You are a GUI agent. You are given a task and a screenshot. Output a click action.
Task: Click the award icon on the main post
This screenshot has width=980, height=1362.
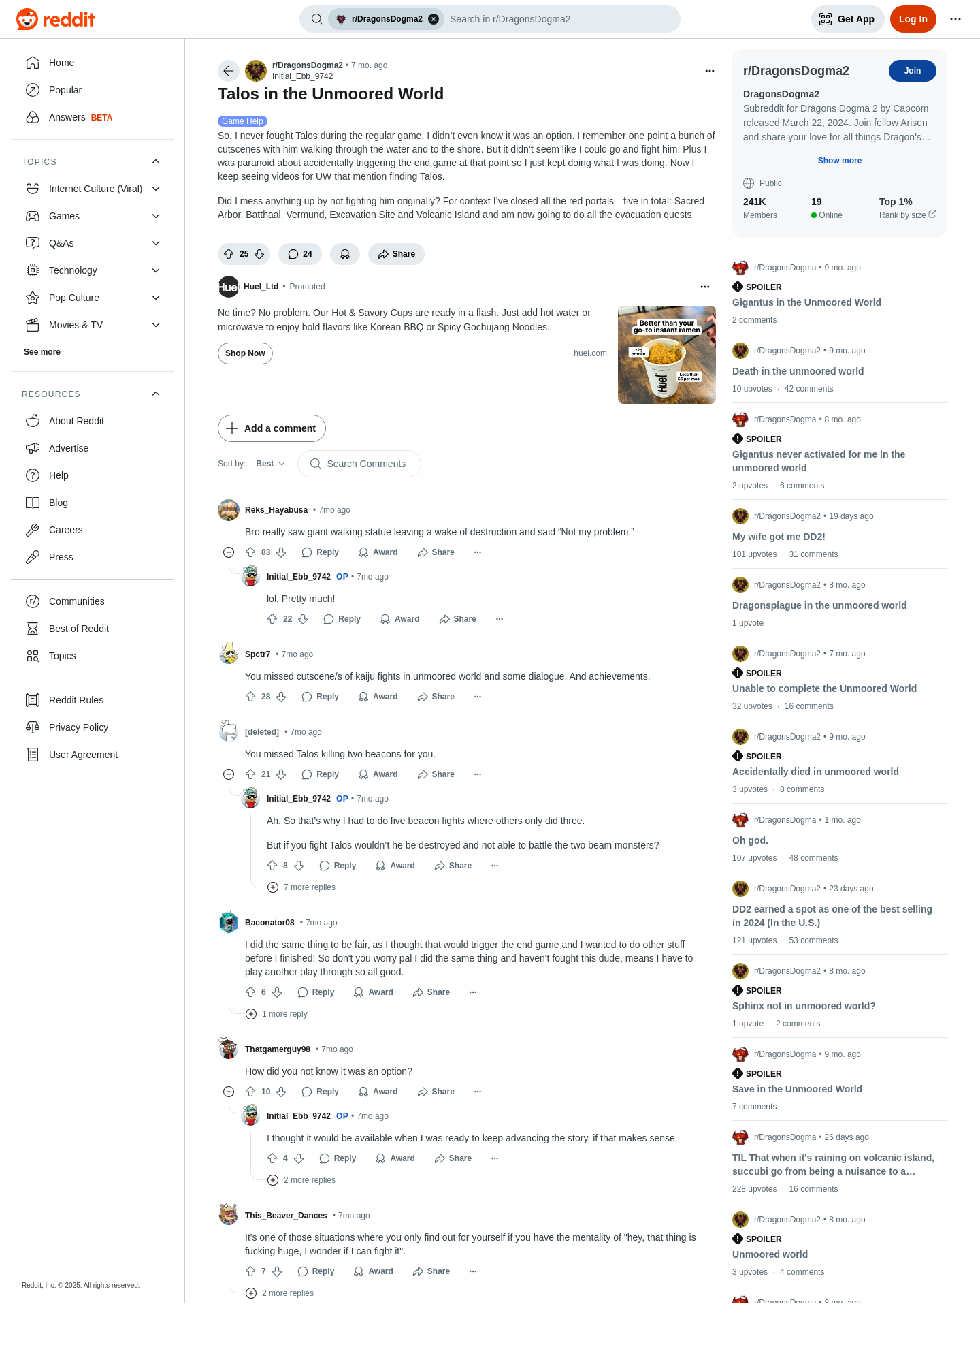click(345, 254)
